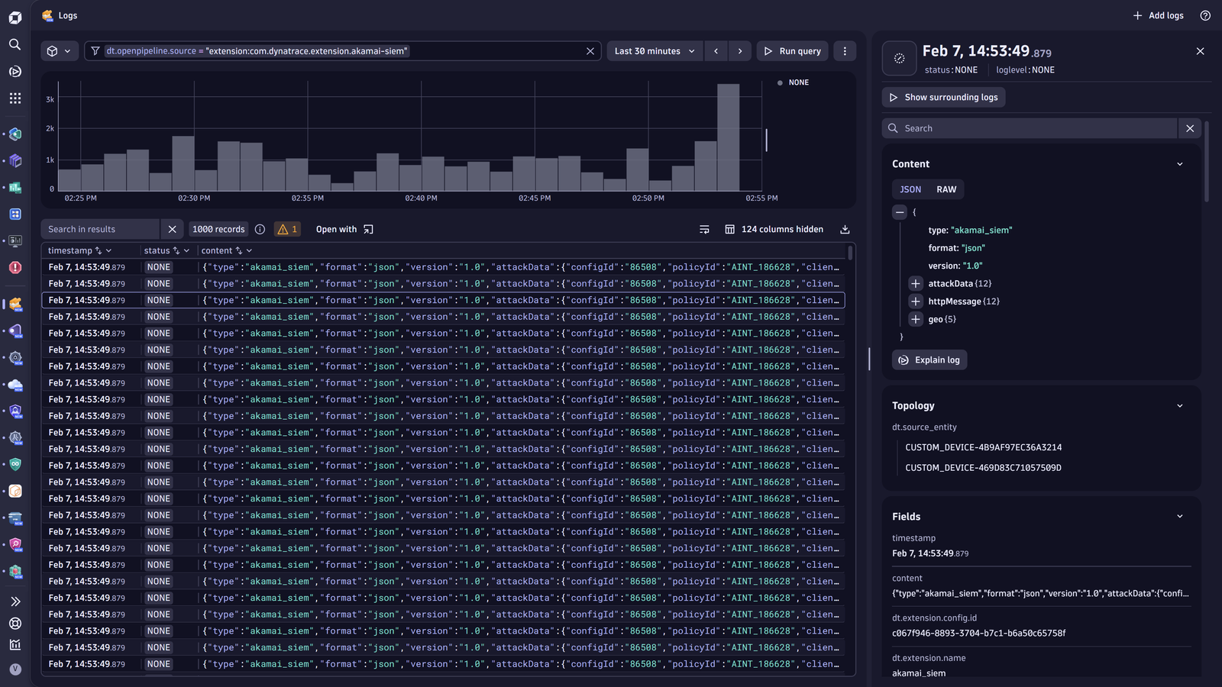
Task: Click Open with button
Action: 344,229
